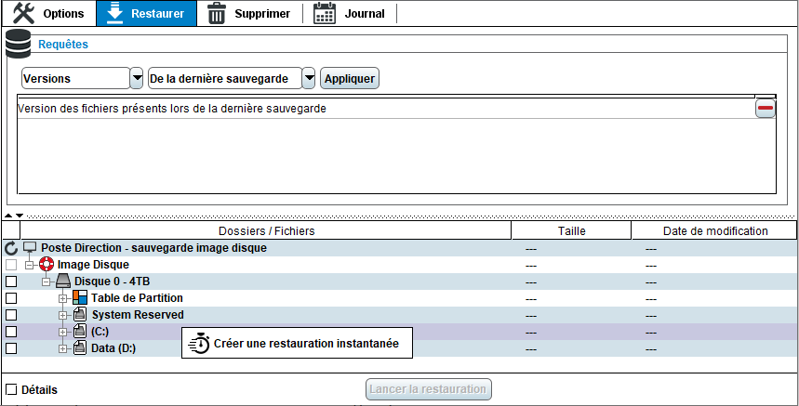799x406 pixels.
Task: Collapse the Image Disque tree node
Action: click(29, 265)
